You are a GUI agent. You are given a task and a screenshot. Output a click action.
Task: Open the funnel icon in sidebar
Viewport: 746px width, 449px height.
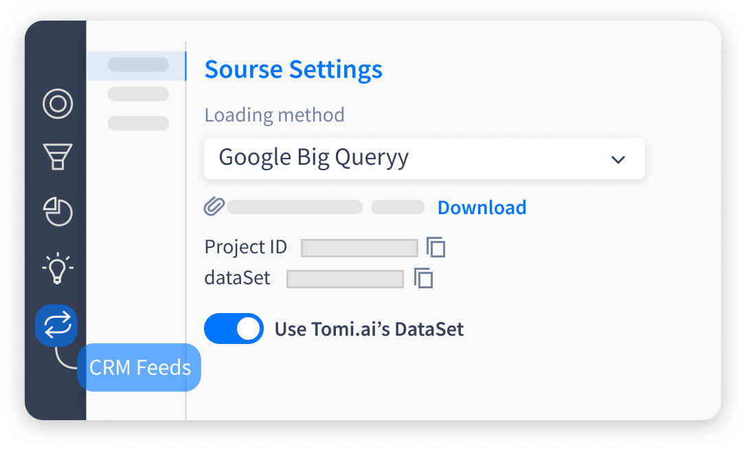(58, 157)
